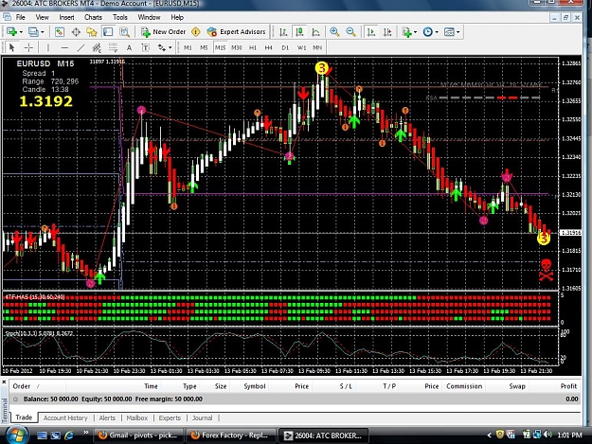Show the Market Watch window icon
This screenshot has height=444, width=592.
(x=60, y=32)
